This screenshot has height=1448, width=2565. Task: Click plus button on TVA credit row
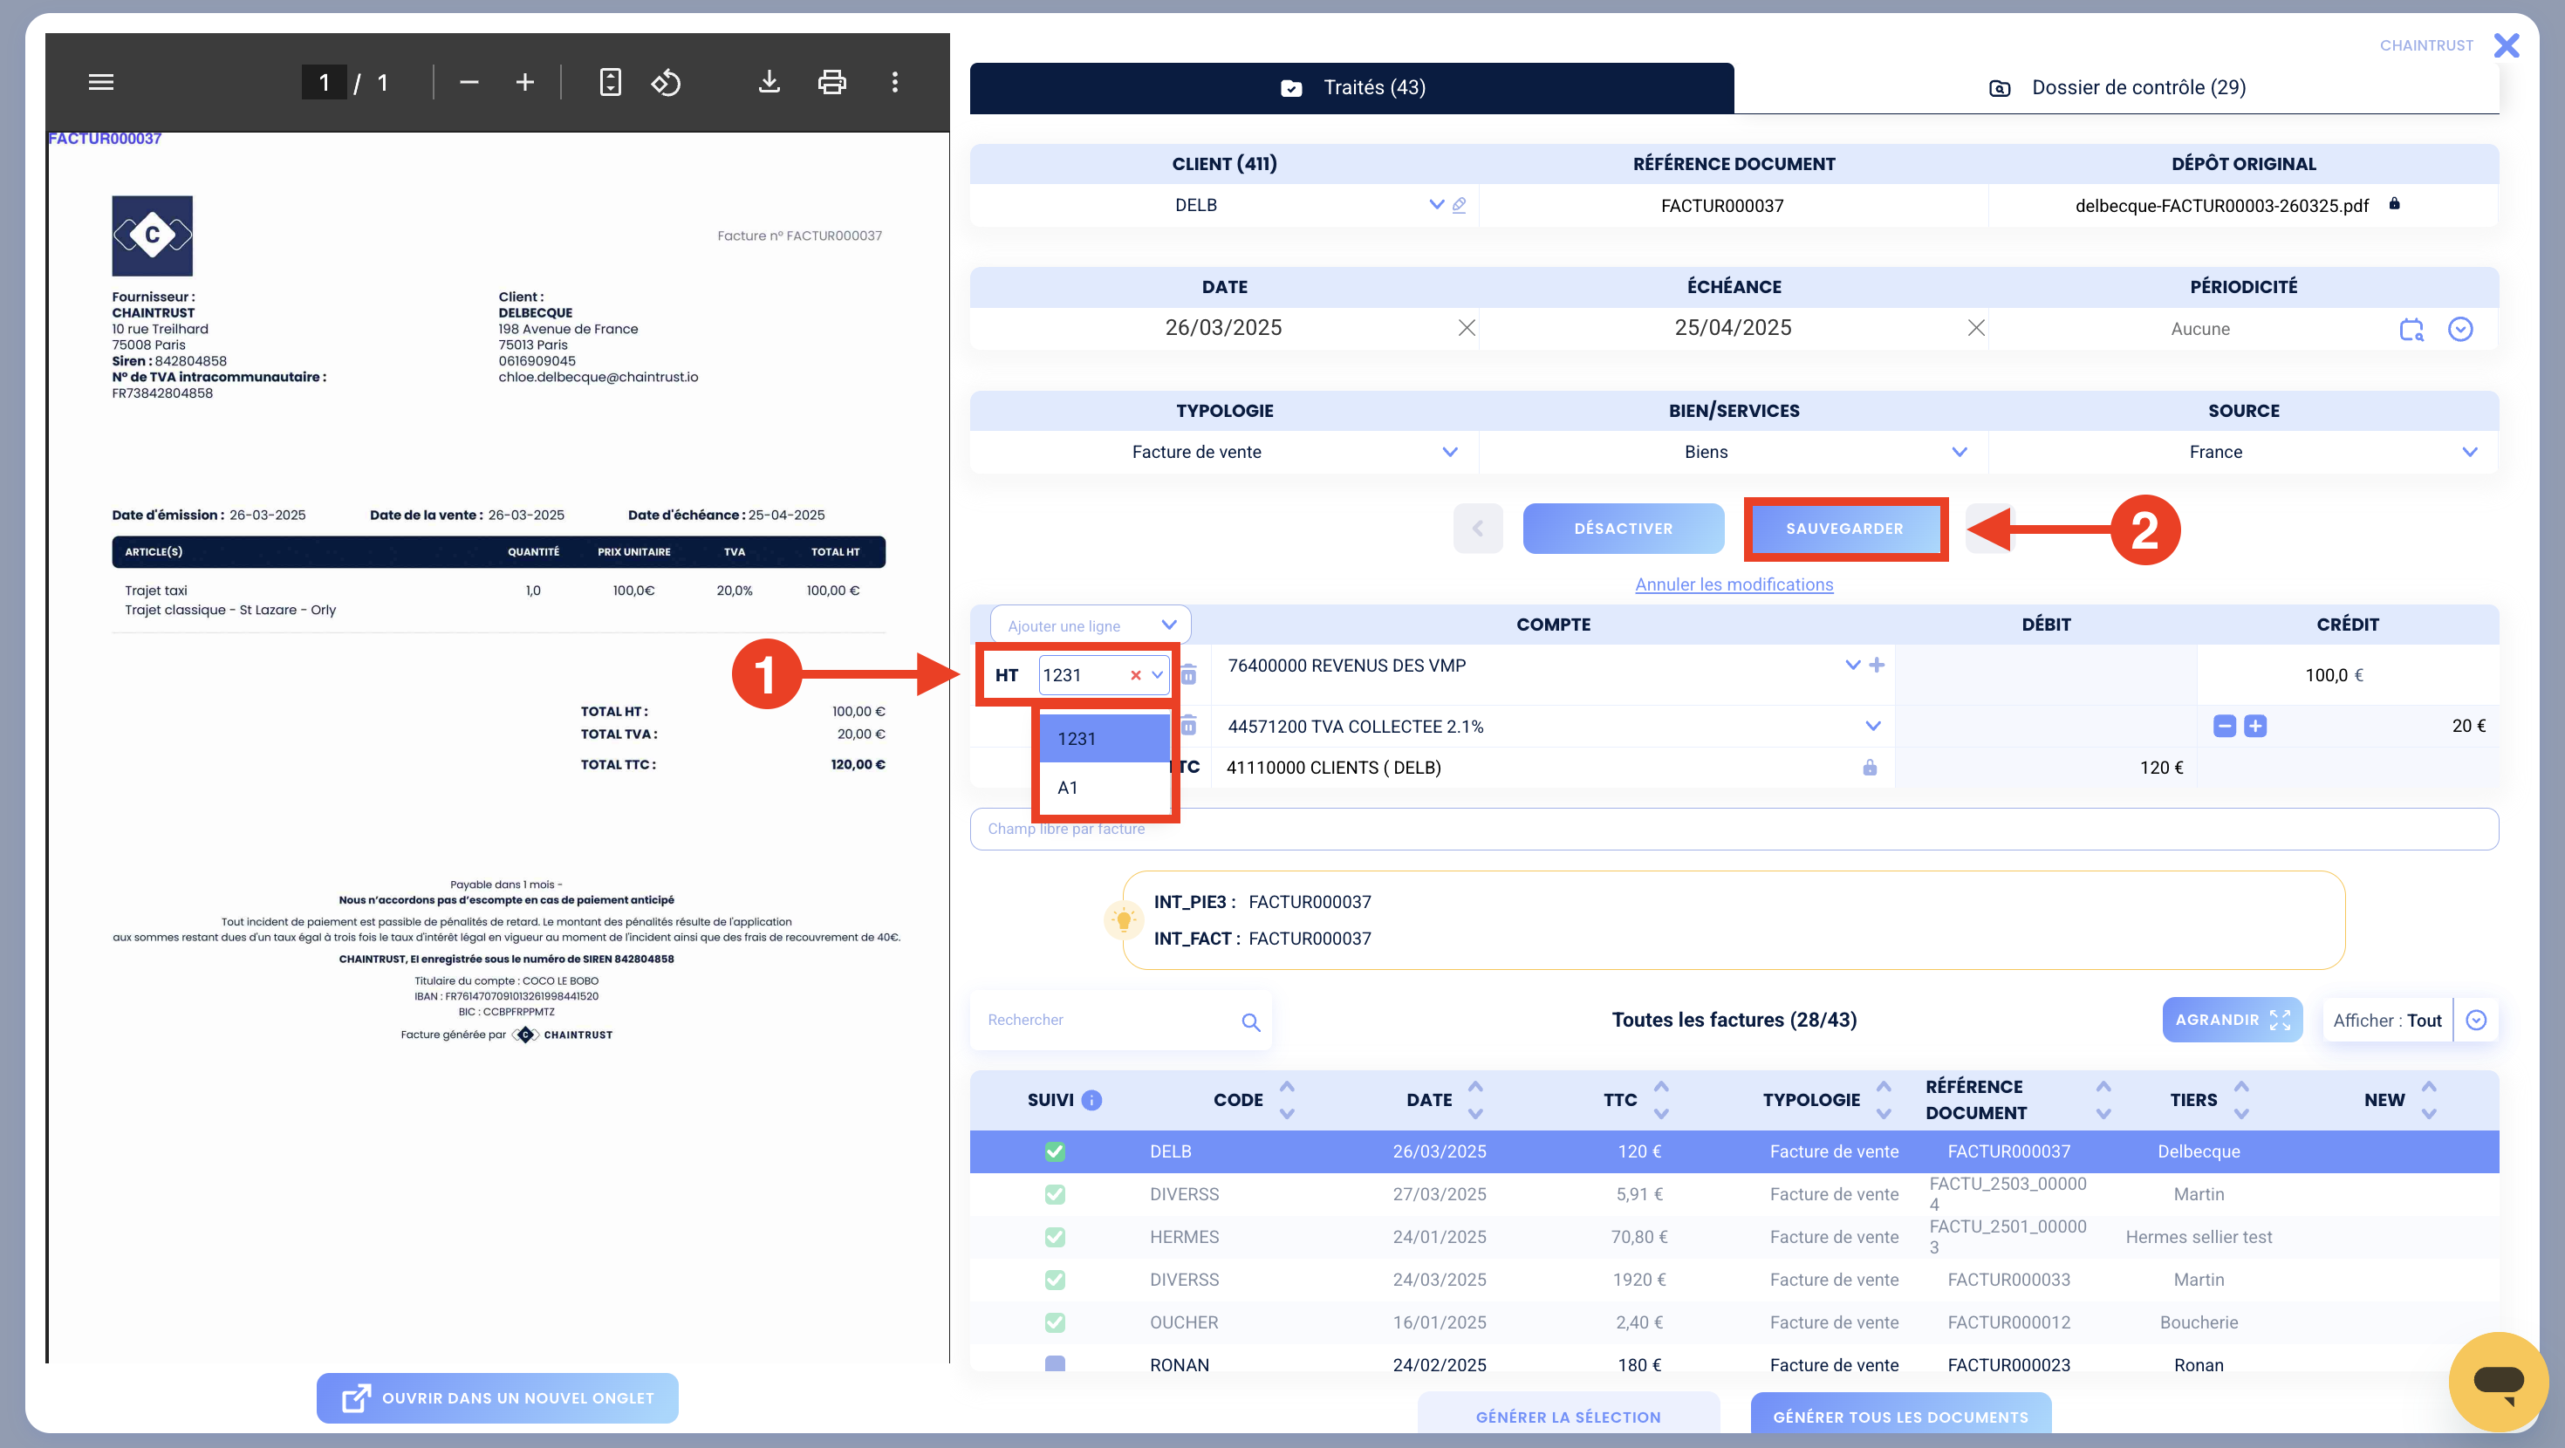click(2256, 726)
